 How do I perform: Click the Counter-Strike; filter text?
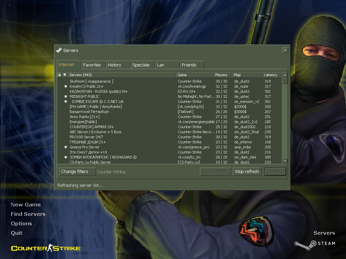pyautogui.click(x=112, y=172)
